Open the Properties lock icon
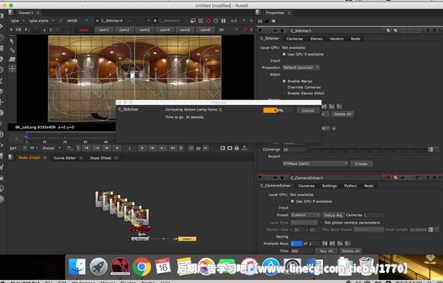 (x=267, y=21)
